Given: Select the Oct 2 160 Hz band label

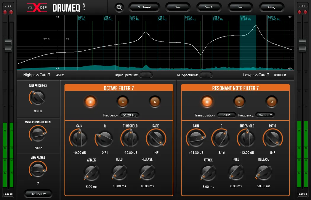Looking at the screenshot, I should 108,18.
